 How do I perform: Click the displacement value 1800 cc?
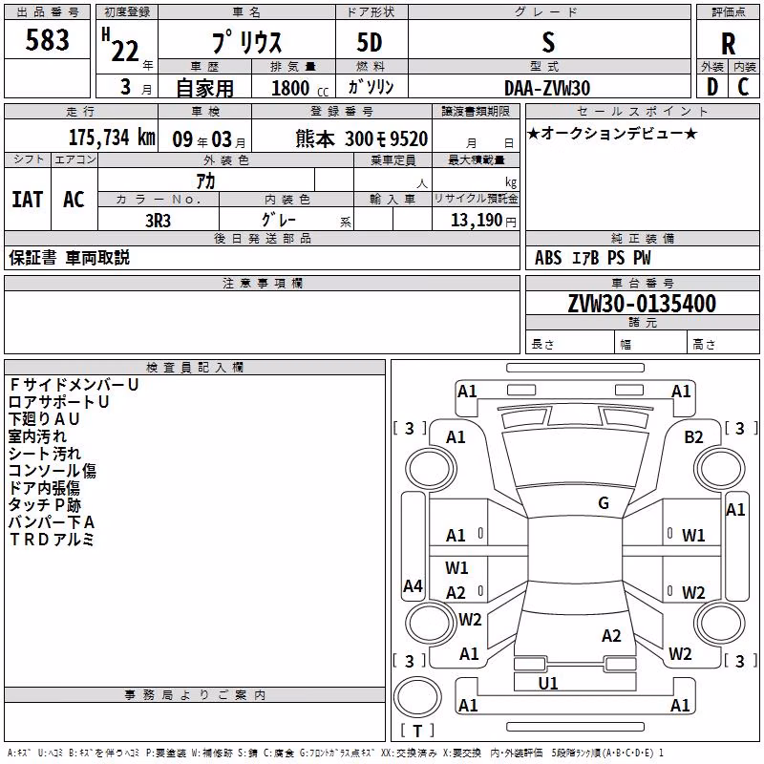300,88
